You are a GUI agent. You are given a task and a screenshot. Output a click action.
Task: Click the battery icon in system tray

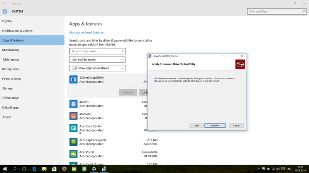268,169
